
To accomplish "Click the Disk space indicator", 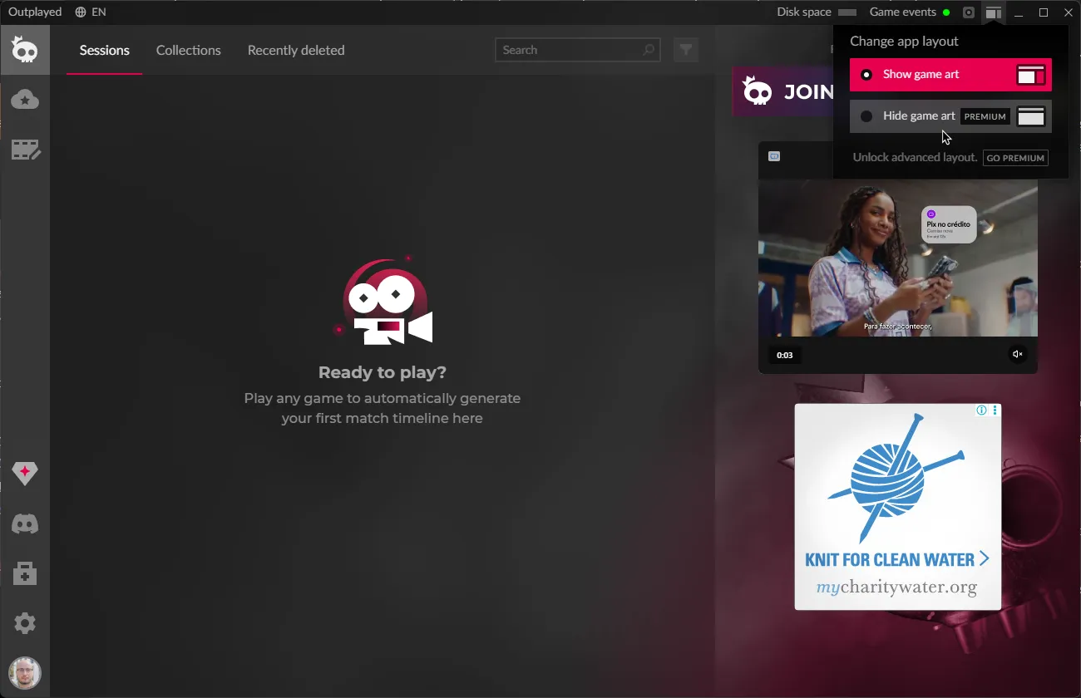I will point(816,12).
